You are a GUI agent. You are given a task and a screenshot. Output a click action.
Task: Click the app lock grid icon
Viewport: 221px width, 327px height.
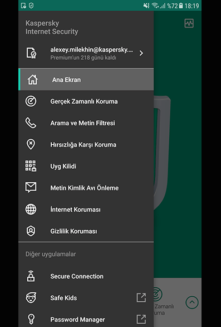(31, 166)
